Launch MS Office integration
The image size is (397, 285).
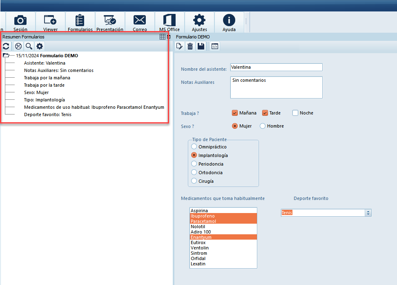[169, 22]
